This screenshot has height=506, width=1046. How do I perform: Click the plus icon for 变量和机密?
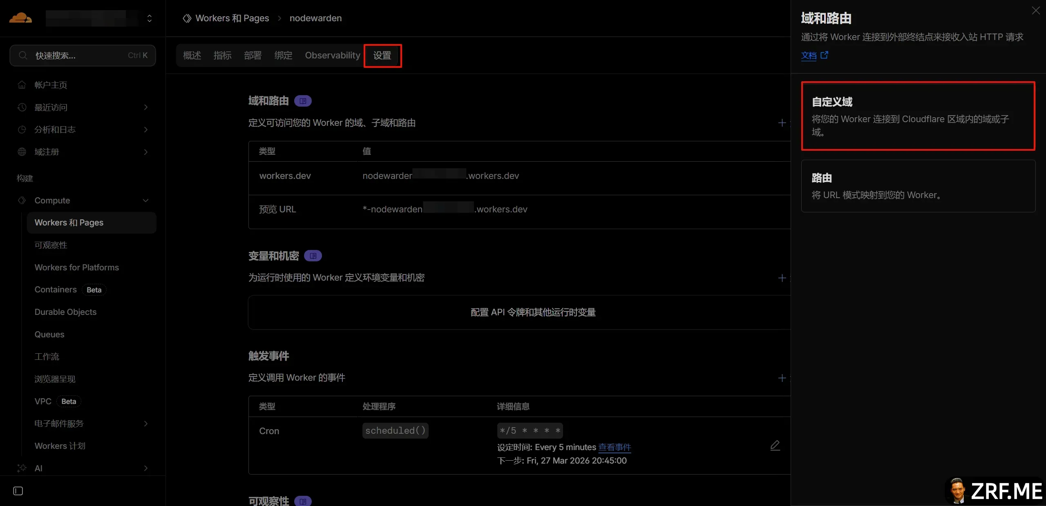pos(782,278)
